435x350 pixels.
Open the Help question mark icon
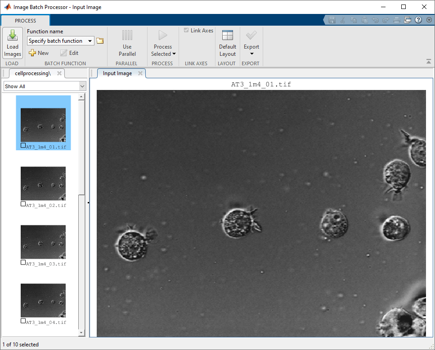click(418, 20)
